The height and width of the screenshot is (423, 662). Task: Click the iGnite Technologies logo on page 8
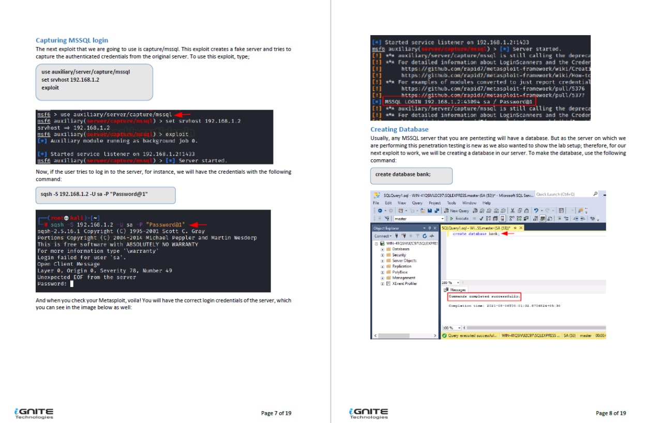(x=369, y=413)
